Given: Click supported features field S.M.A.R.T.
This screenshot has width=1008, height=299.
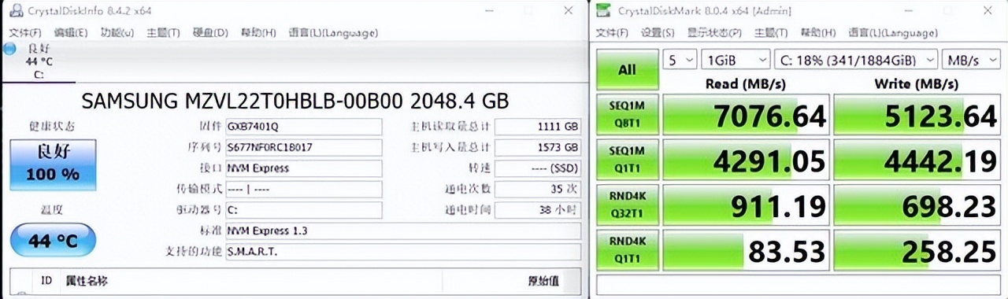Looking at the screenshot, I should pyautogui.click(x=403, y=252).
